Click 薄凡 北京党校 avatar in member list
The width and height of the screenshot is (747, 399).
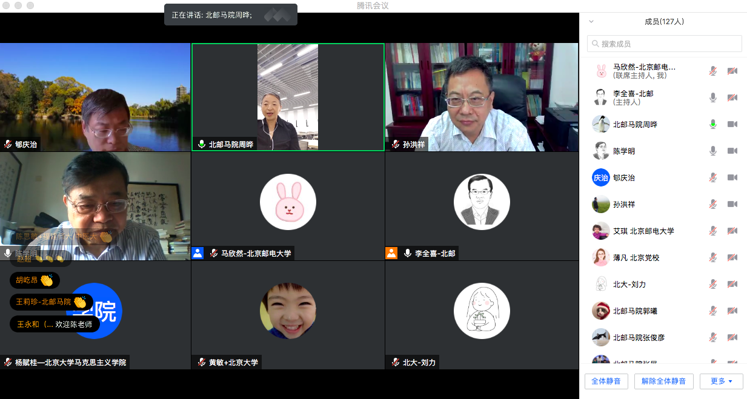[601, 257]
